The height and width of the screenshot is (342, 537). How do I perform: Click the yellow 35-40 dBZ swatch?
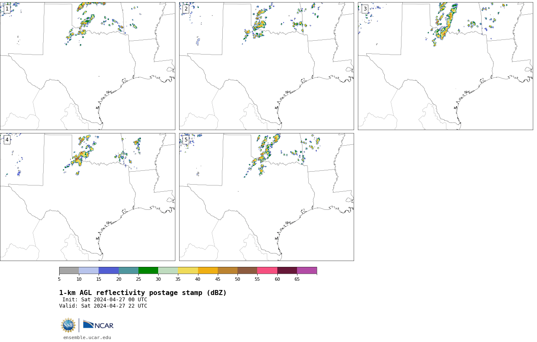point(188,271)
